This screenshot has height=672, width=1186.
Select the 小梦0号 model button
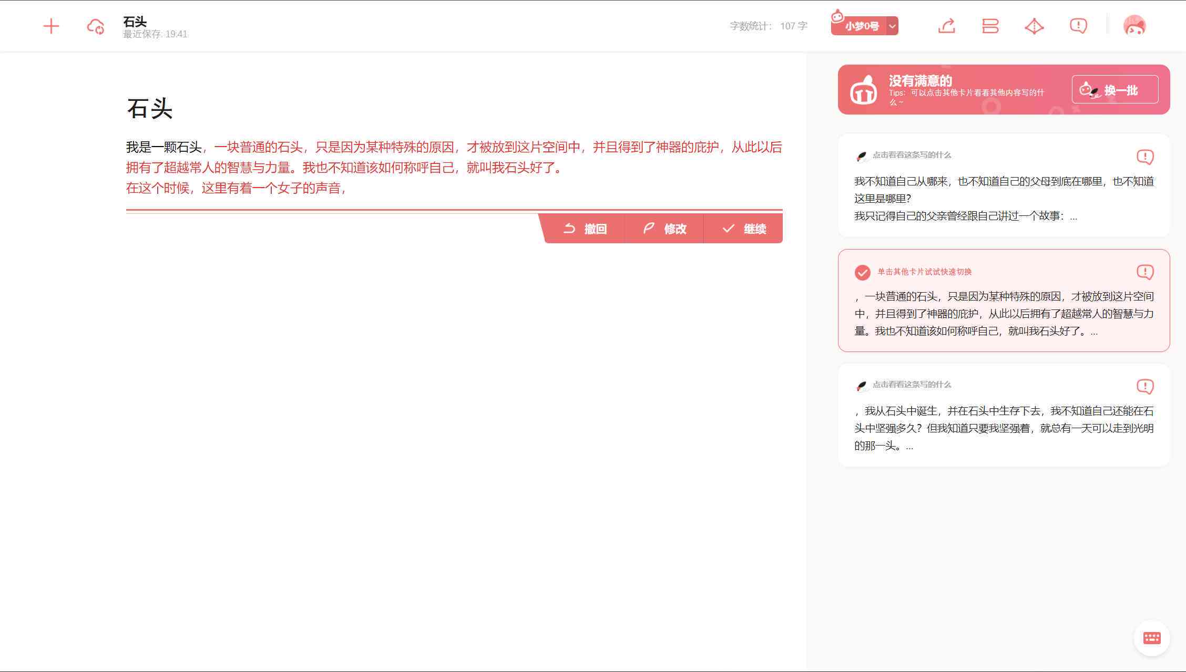point(859,26)
